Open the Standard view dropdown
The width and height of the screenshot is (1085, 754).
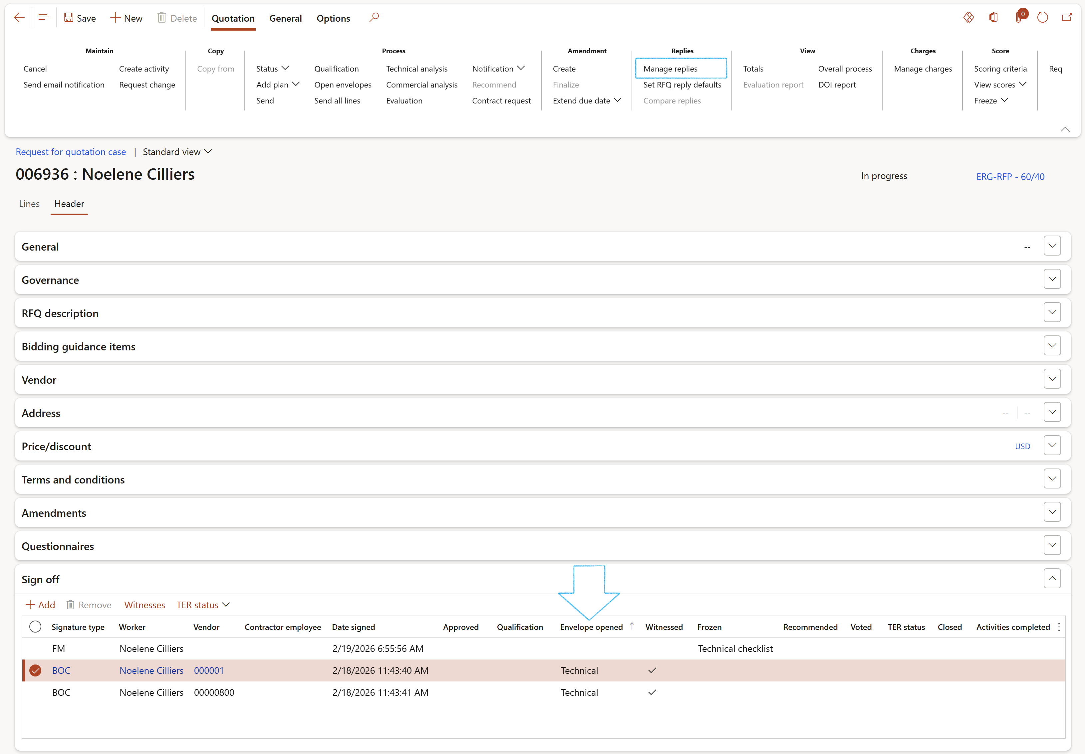pos(177,152)
